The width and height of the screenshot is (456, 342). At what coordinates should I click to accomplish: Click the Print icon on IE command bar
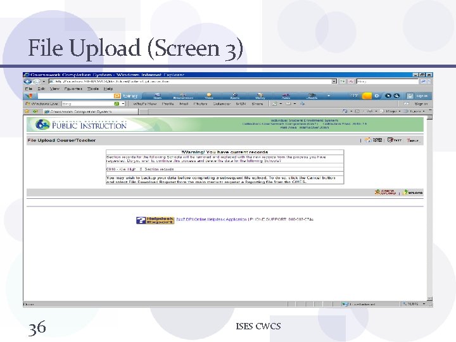[370, 111]
